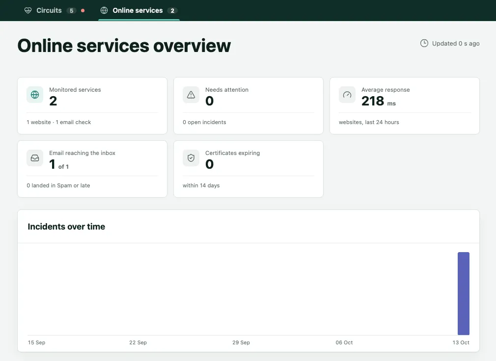
Task: Click the '1 of 1' email value
Action: [59, 164]
